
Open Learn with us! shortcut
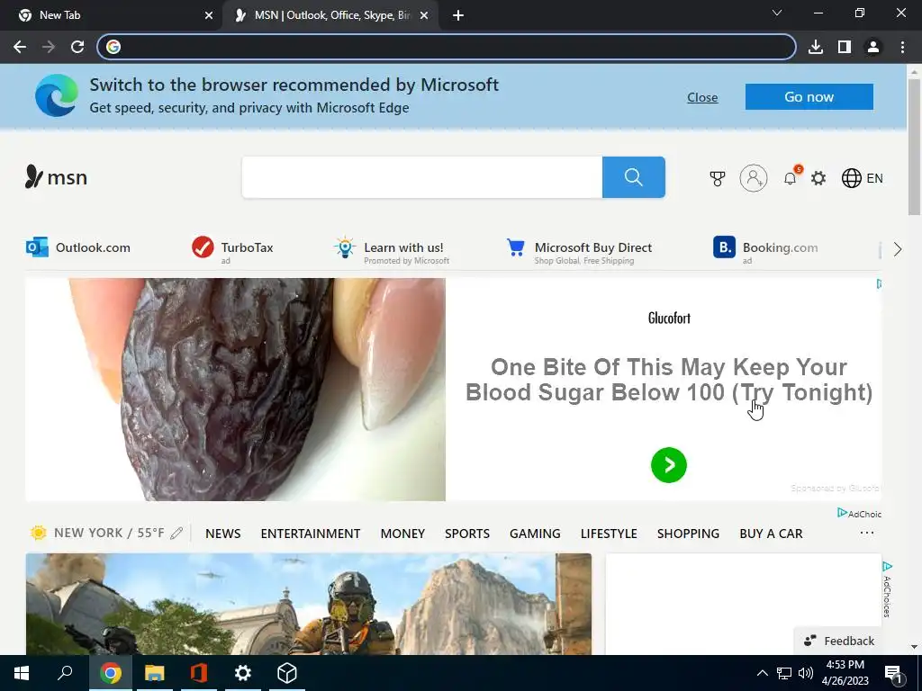(x=392, y=250)
